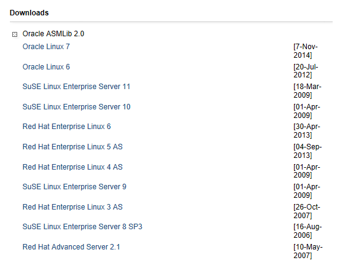
Task: Select the 16-Aug-2006 date text
Action: [x=307, y=231]
